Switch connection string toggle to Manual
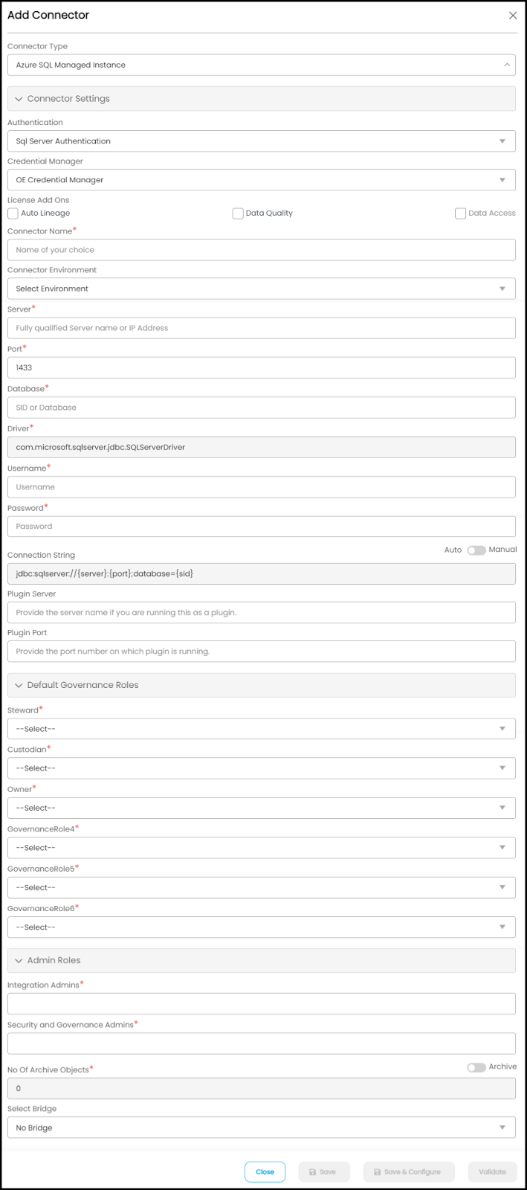527x1190 pixels. tap(476, 550)
